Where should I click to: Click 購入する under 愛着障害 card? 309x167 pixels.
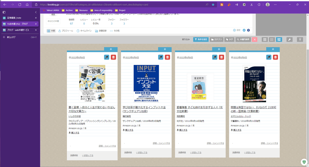coord(183,130)
